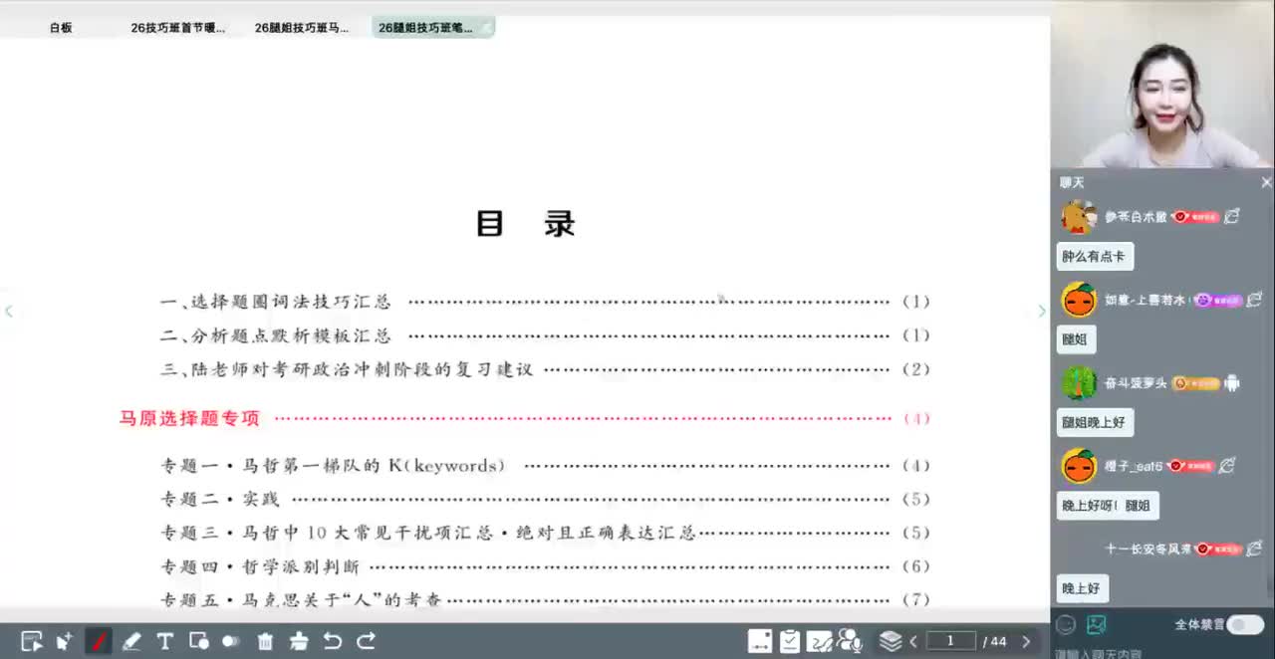Click the trash can delete icon
The height and width of the screenshot is (659, 1275).
265,641
